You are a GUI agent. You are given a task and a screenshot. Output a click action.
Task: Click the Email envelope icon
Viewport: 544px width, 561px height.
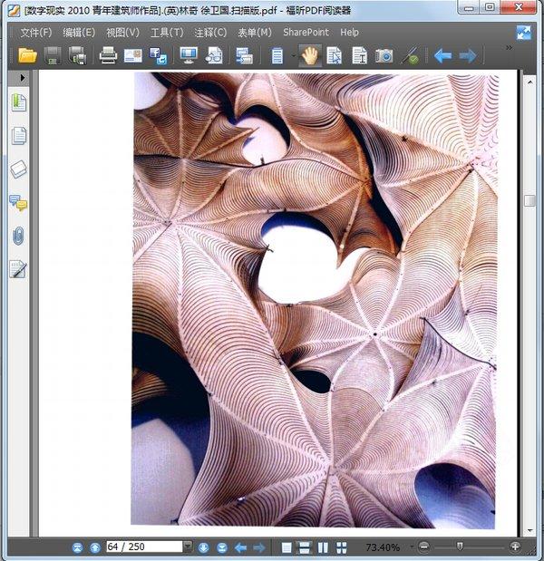coord(132,56)
